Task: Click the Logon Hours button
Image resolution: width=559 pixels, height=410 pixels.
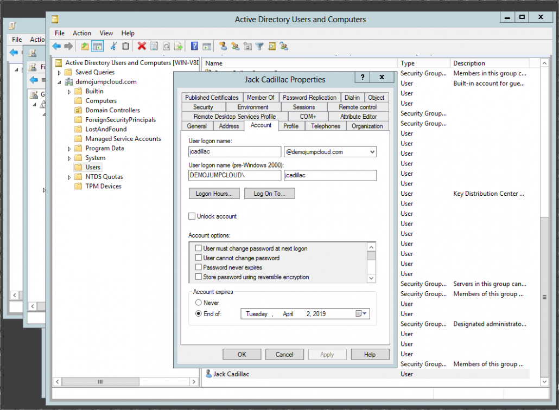Action: (214, 194)
